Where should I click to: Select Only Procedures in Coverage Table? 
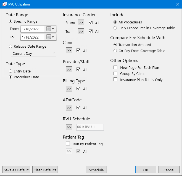coord(115,28)
